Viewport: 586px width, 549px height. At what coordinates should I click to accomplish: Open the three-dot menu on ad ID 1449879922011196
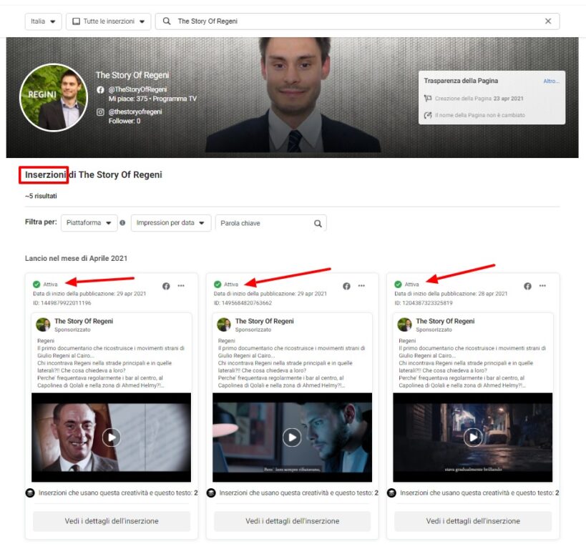181,286
